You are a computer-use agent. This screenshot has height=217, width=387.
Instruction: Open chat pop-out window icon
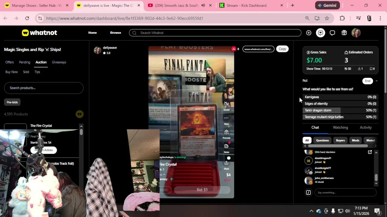click(370, 152)
